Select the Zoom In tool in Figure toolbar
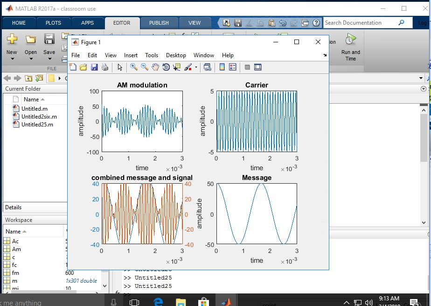The image size is (431, 306). [134, 67]
